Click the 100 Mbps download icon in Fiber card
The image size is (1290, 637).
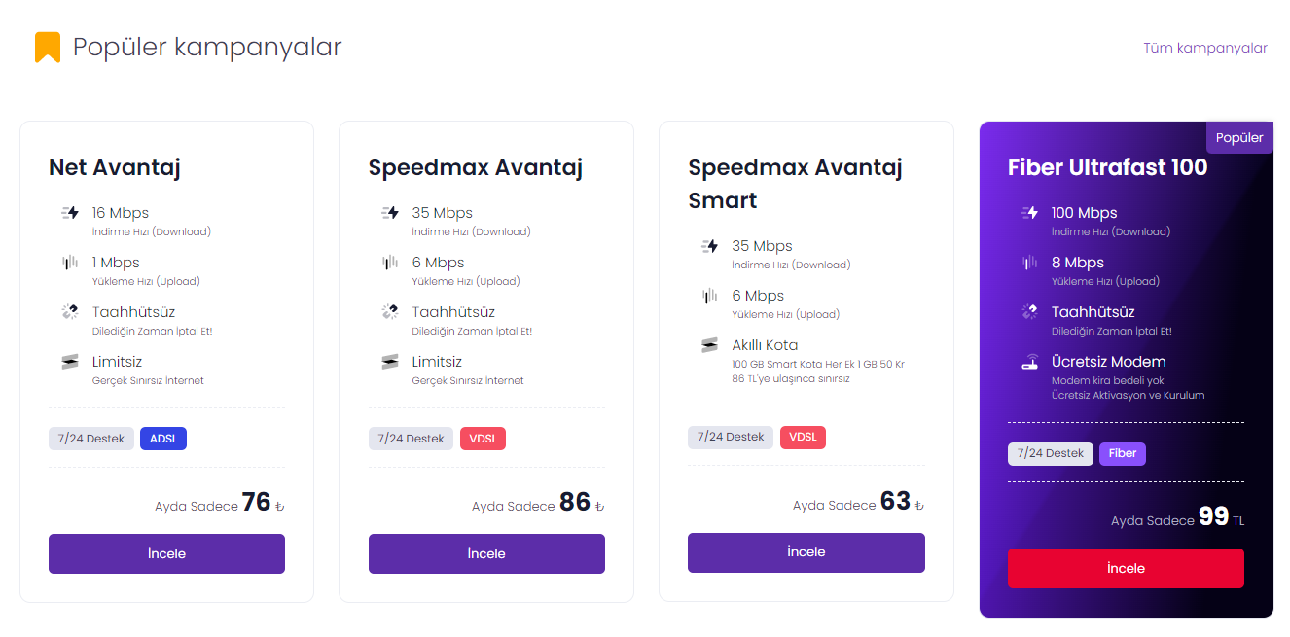pos(1029,213)
